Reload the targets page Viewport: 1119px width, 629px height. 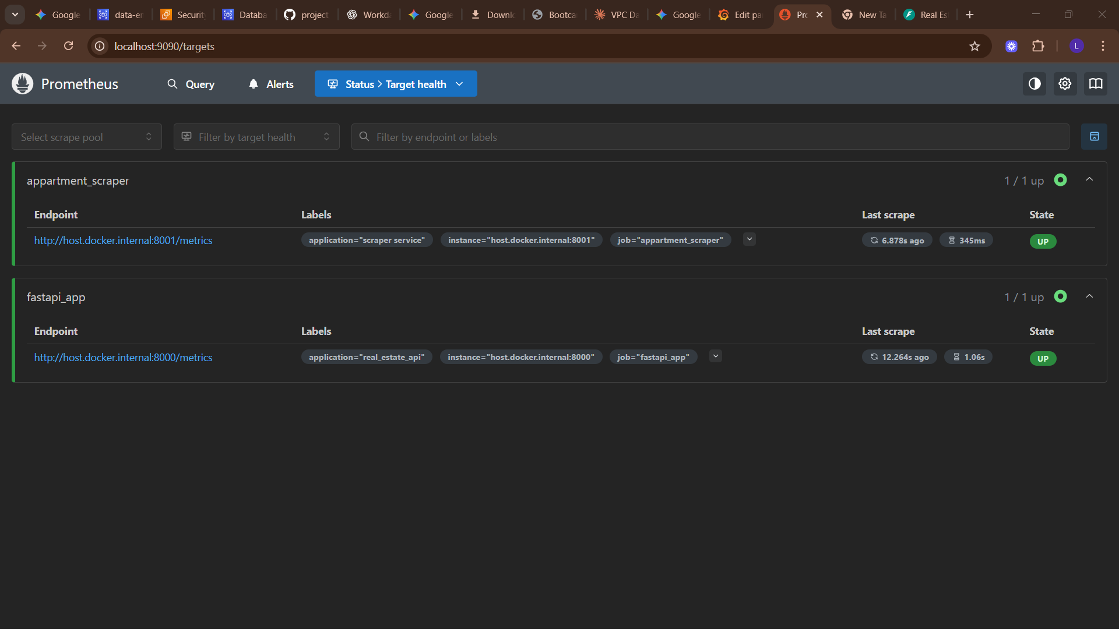click(68, 46)
